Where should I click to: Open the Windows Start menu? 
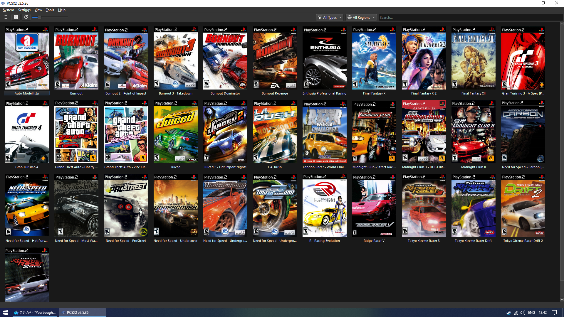click(x=5, y=313)
